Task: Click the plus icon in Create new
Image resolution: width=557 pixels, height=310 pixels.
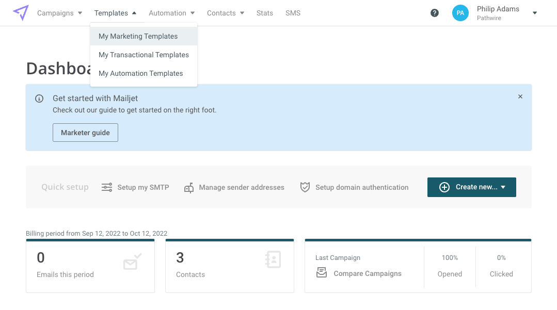Action: point(444,187)
